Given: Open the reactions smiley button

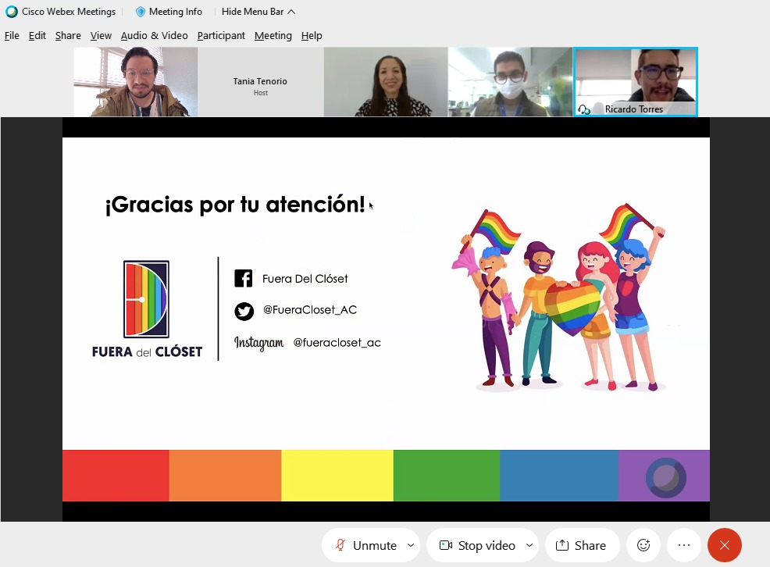Looking at the screenshot, I should pyautogui.click(x=643, y=545).
